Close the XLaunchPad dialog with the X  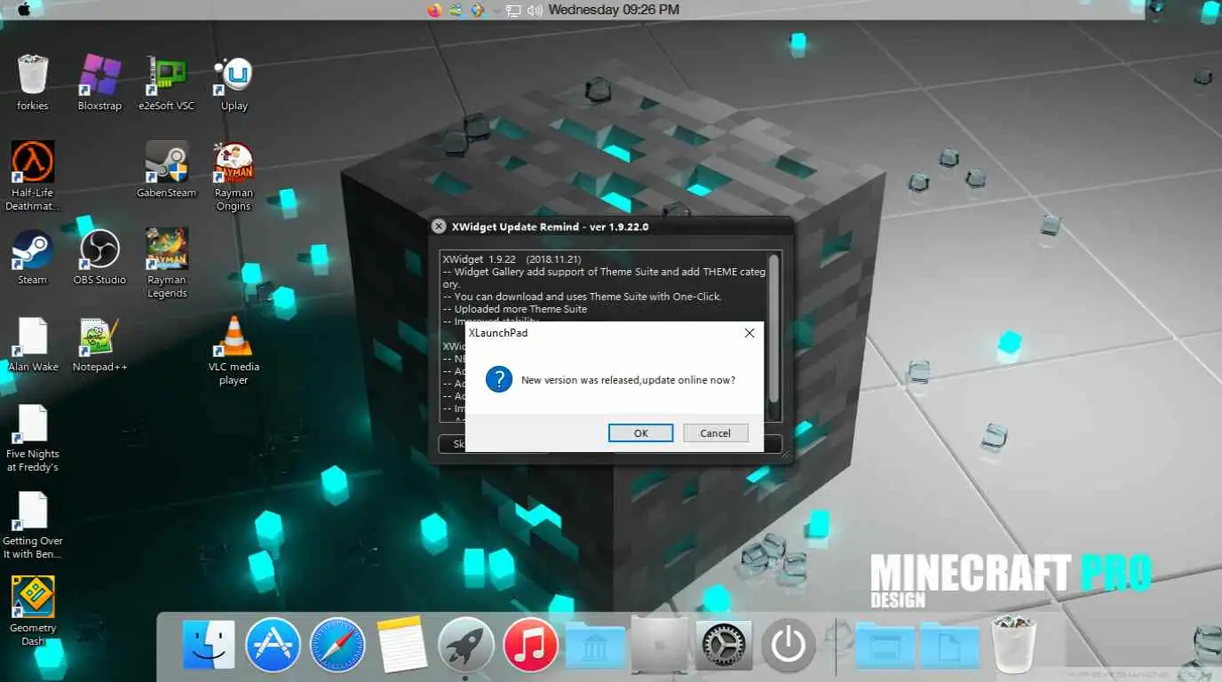749,333
